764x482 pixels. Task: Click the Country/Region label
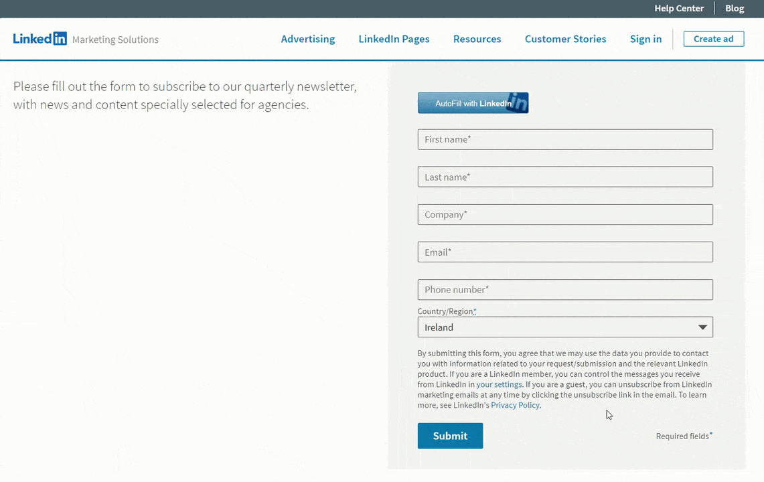click(x=447, y=311)
